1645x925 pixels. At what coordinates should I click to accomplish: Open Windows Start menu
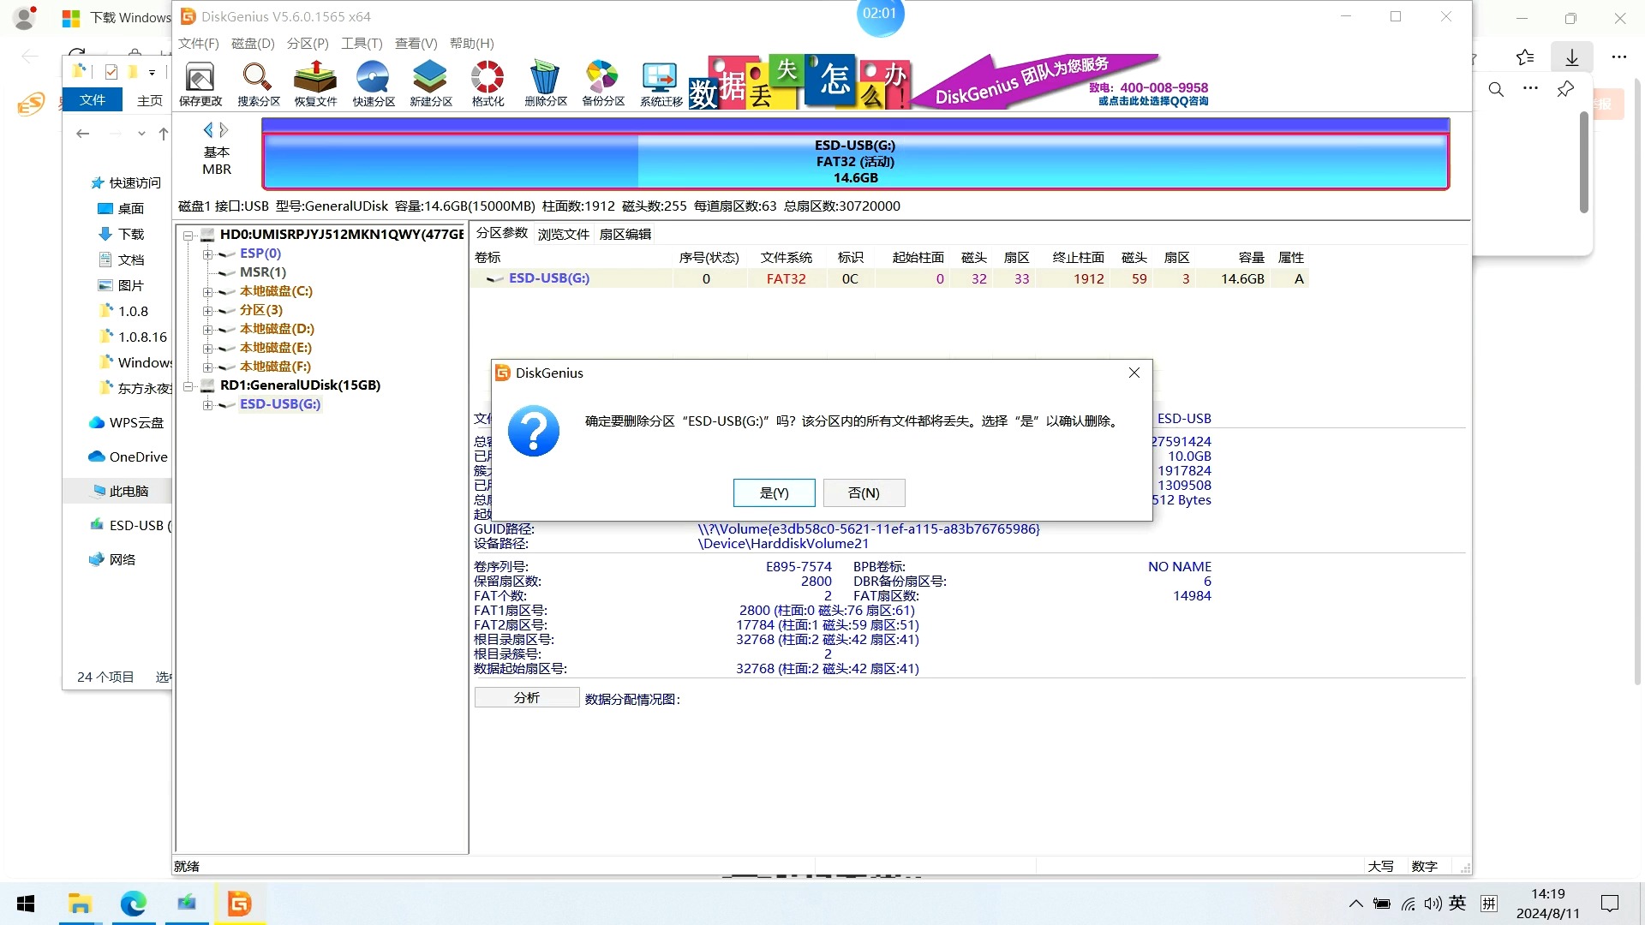26,904
